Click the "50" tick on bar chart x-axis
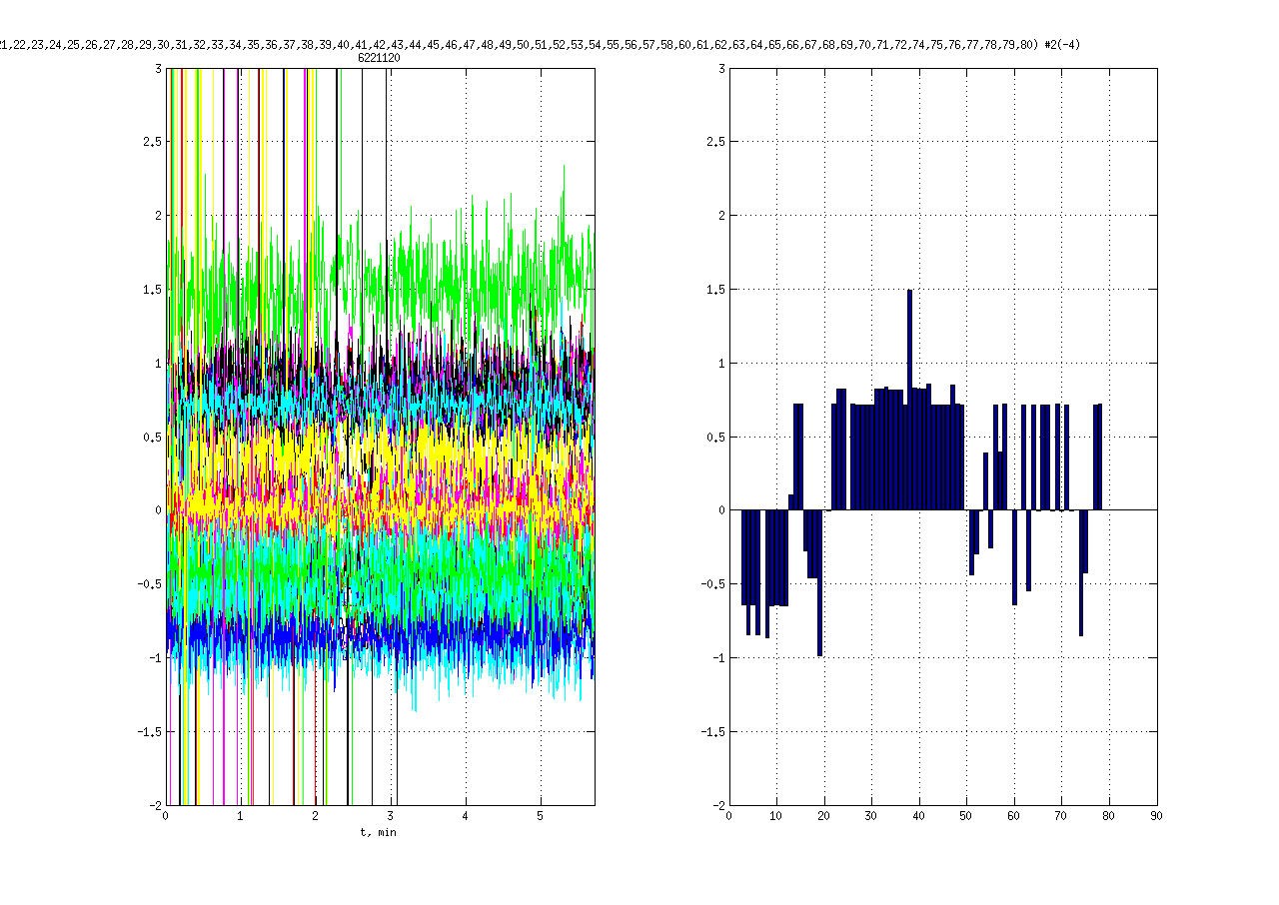 (966, 816)
